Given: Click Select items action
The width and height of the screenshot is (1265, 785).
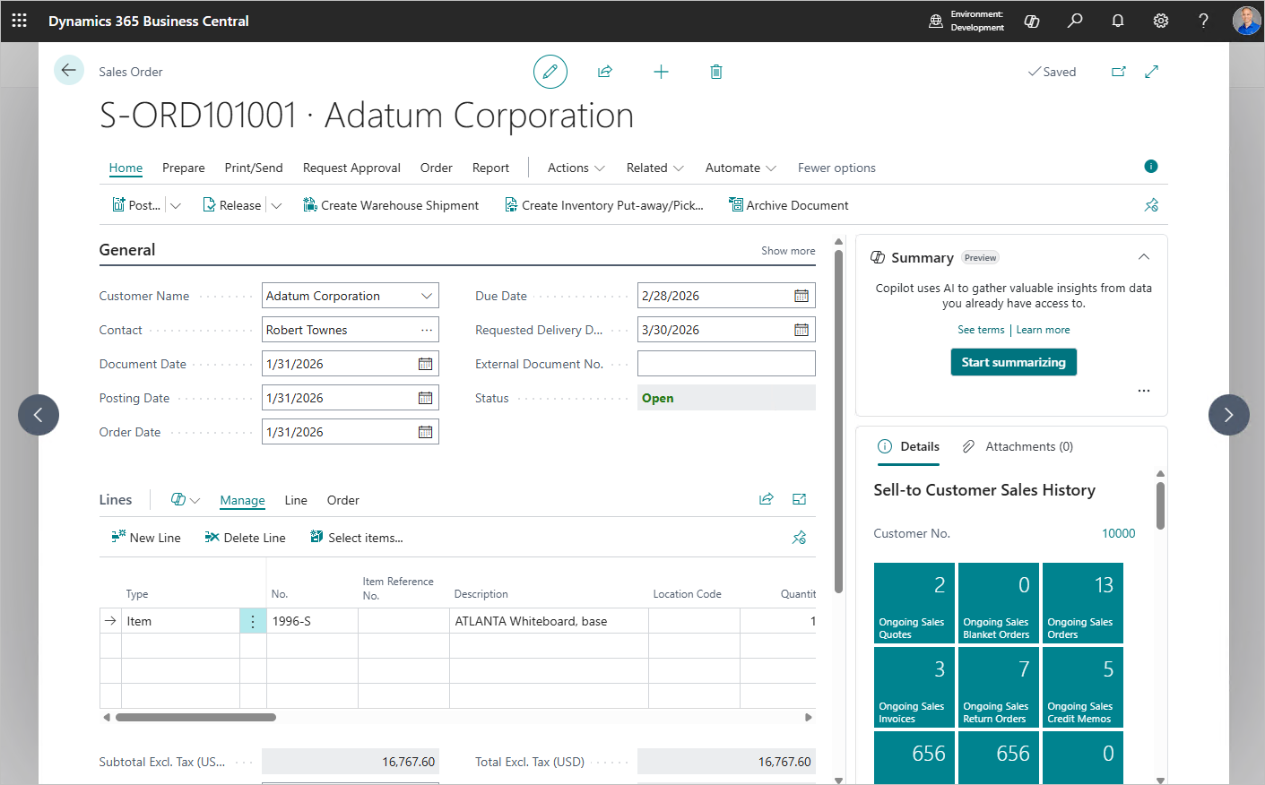Looking at the screenshot, I should click(x=357, y=538).
